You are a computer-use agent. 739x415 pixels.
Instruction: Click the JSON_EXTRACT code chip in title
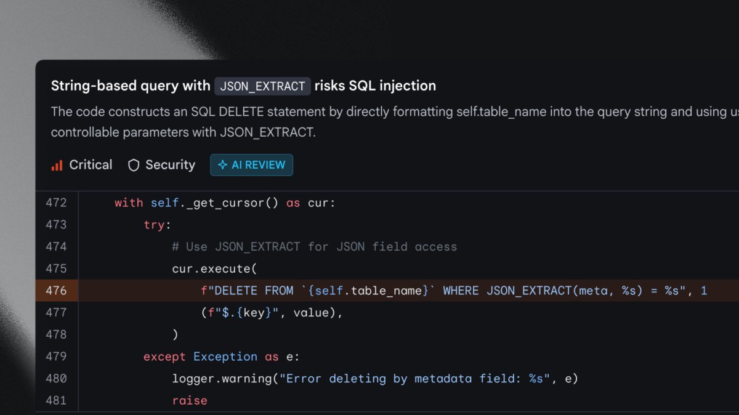tap(262, 86)
